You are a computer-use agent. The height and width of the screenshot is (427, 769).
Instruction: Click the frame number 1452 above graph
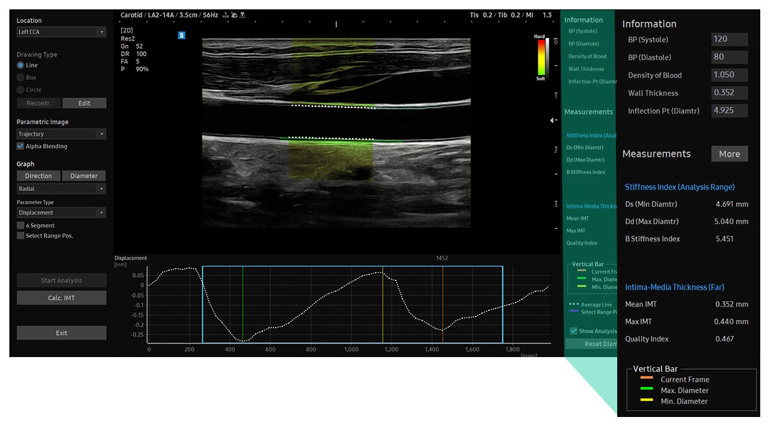click(442, 258)
